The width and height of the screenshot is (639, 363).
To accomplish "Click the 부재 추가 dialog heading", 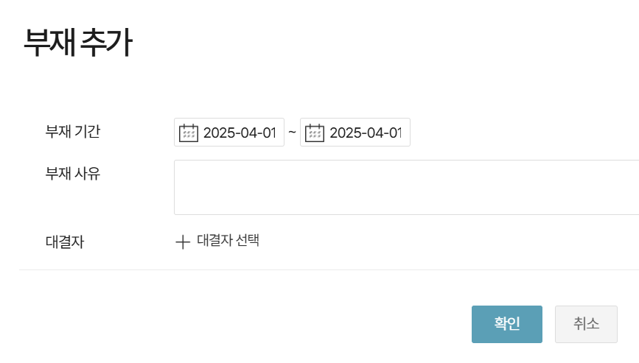I will 77,43.
